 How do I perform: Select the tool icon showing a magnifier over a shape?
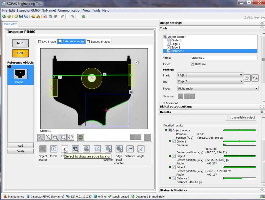[75, 149]
